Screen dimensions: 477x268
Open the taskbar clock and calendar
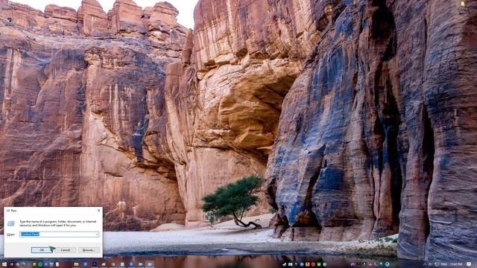click(x=456, y=264)
